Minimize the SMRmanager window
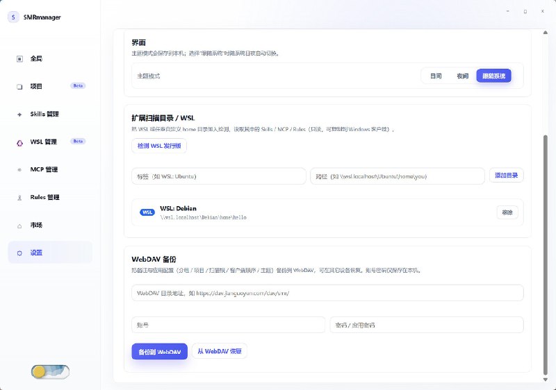Image resolution: width=556 pixels, height=390 pixels. (x=508, y=11)
